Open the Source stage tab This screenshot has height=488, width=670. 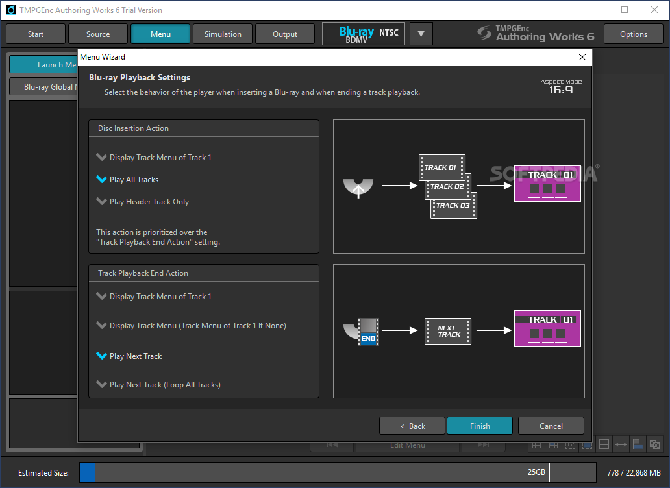[x=98, y=34]
